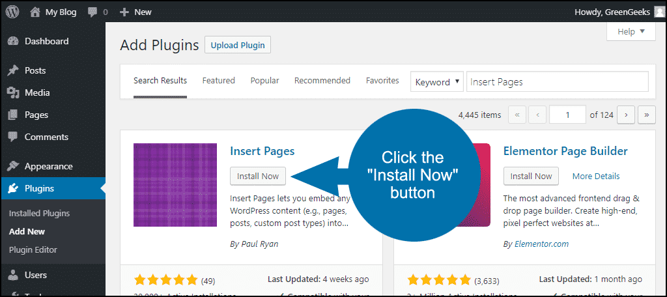Open the Plugins menu
The height and width of the screenshot is (297, 667).
click(x=39, y=188)
